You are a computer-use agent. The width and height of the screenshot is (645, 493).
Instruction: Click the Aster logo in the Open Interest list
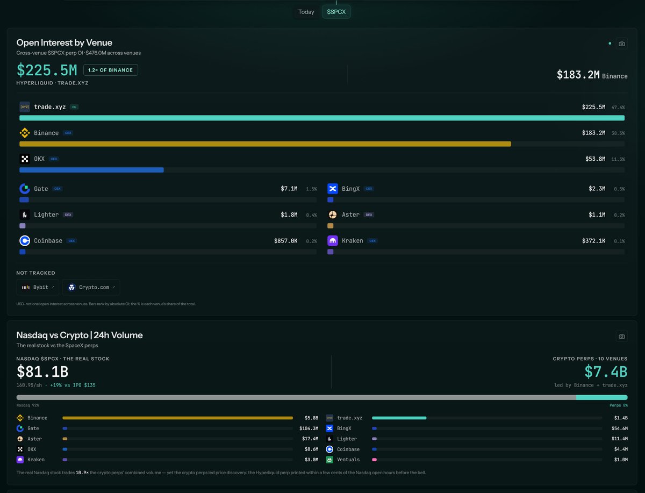[333, 215]
